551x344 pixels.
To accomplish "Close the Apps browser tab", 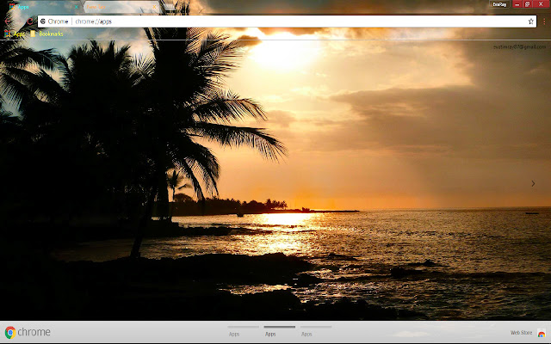I will pos(77,7).
